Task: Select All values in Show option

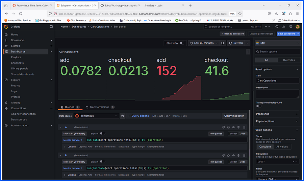Action: click(x=282, y=146)
